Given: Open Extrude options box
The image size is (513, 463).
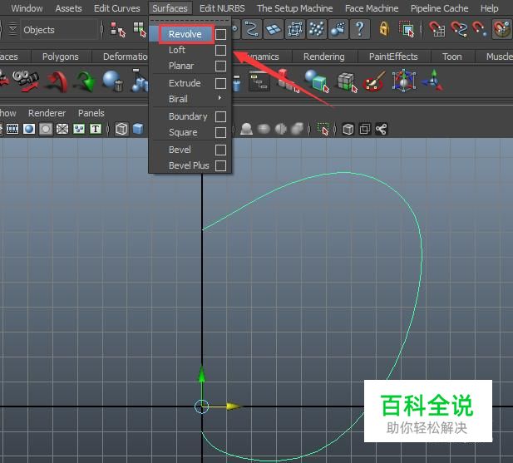Looking at the screenshot, I should coord(220,83).
